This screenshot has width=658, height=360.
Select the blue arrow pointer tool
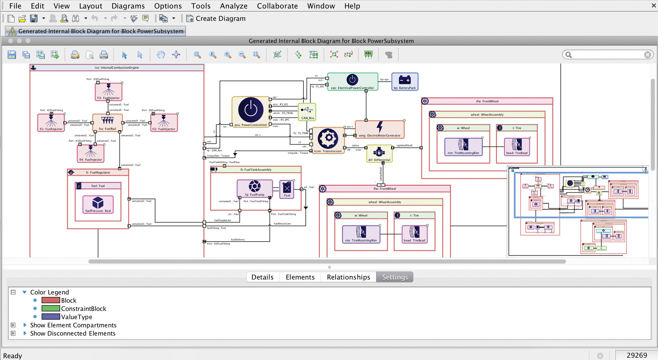[x=124, y=55]
